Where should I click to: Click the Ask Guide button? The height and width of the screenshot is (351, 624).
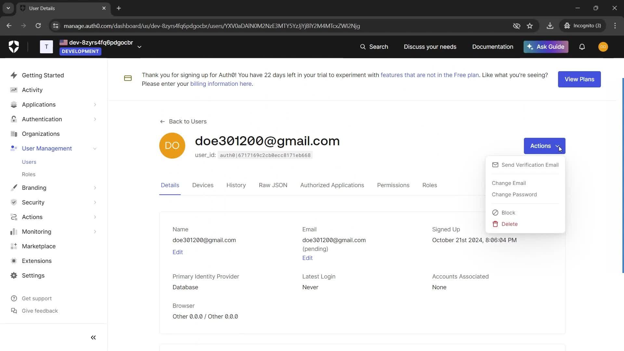point(546,47)
